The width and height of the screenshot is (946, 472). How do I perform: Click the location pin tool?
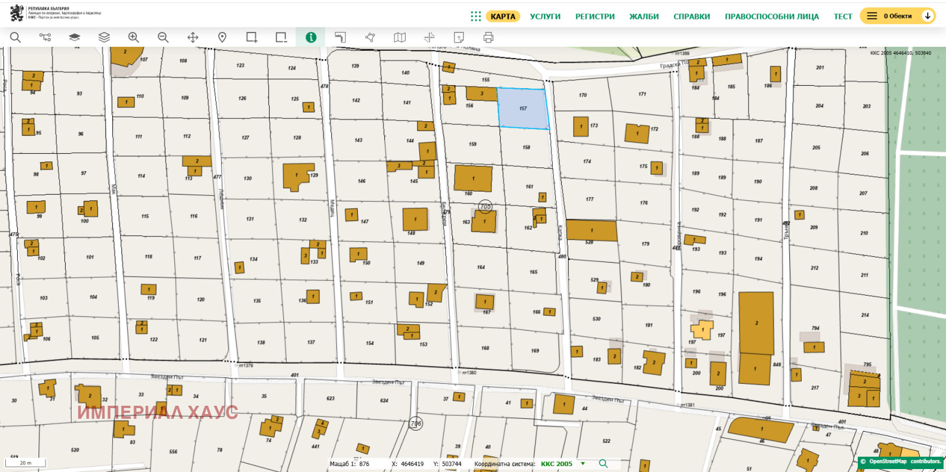tap(222, 37)
